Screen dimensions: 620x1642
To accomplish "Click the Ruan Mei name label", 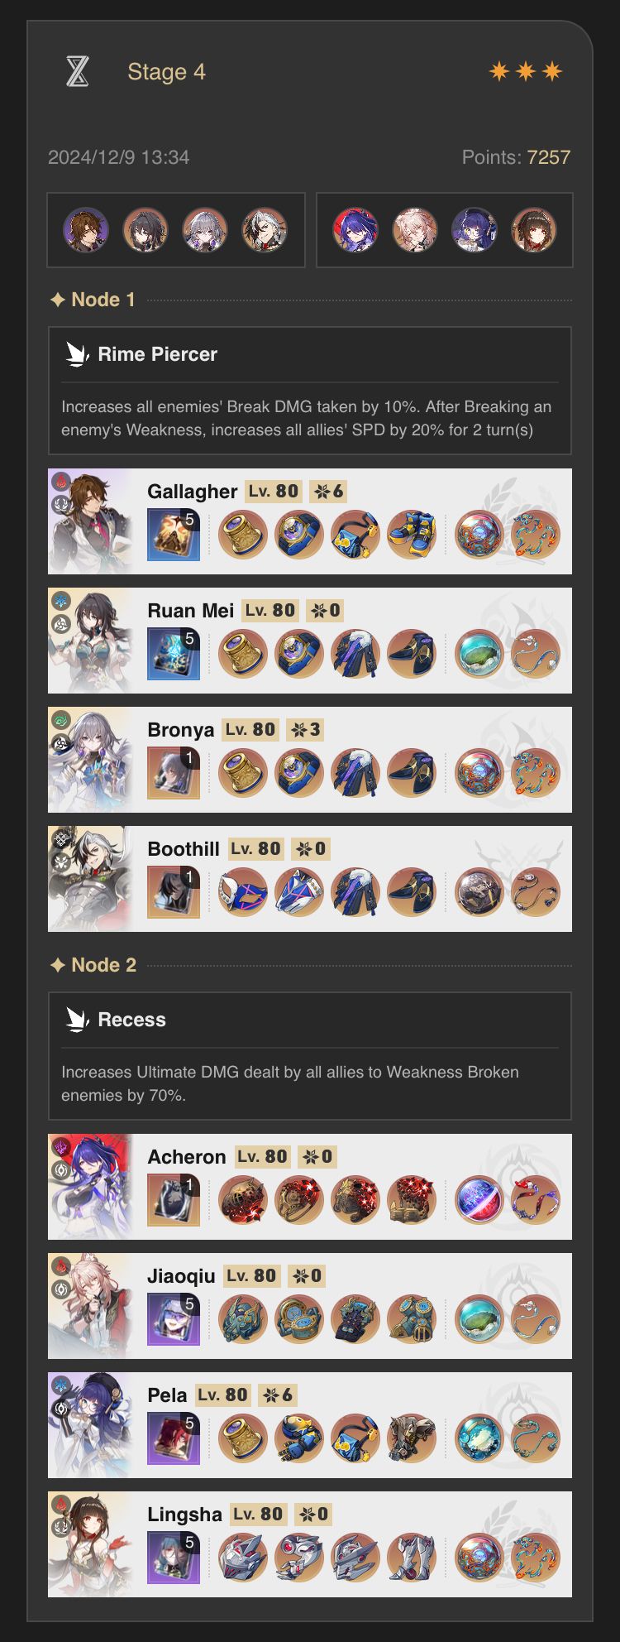I will point(191,611).
